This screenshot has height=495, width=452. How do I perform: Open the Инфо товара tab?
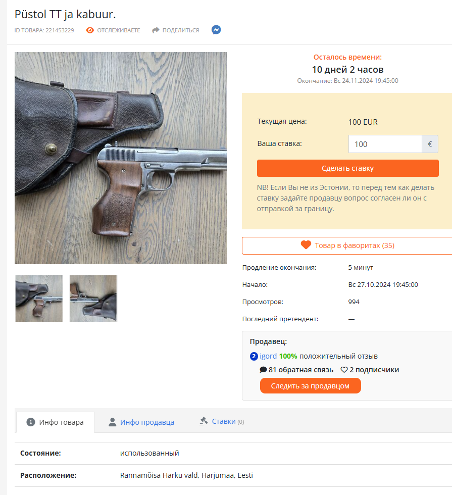click(55, 422)
